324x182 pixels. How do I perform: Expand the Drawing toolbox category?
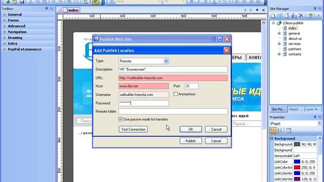pyautogui.click(x=4, y=37)
